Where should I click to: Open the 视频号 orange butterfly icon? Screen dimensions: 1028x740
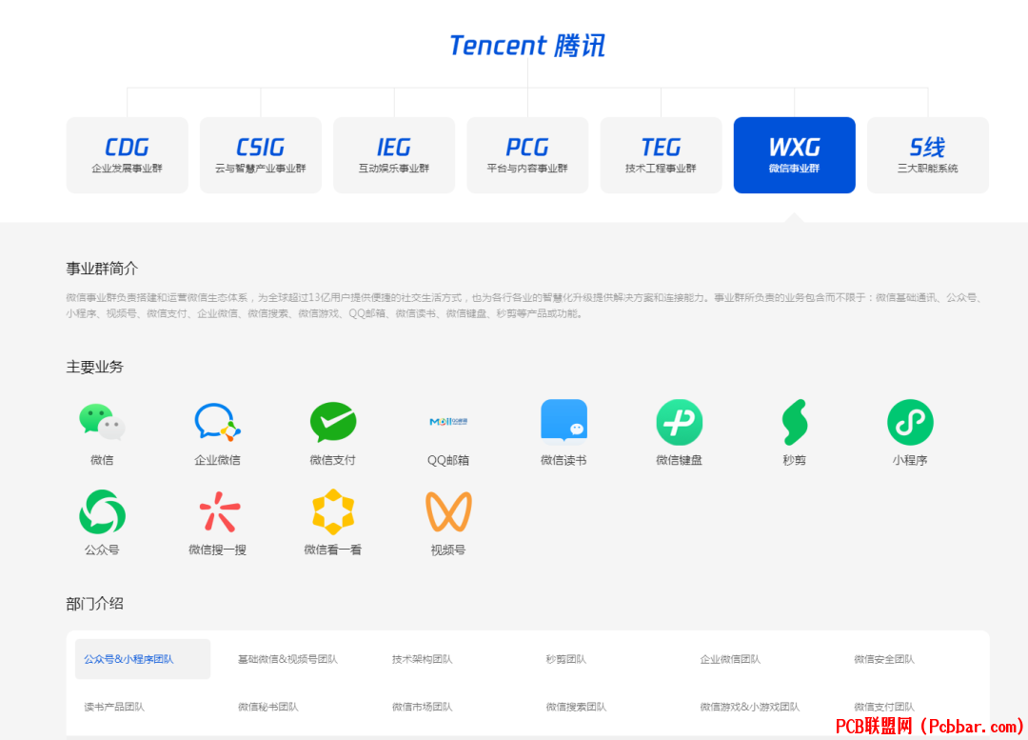(448, 511)
